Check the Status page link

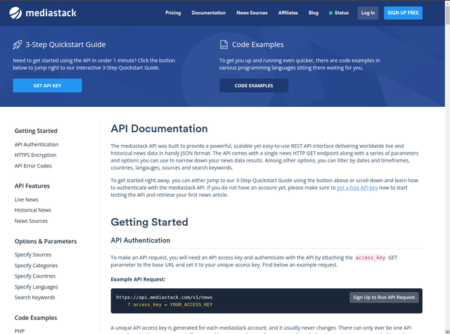tap(342, 13)
